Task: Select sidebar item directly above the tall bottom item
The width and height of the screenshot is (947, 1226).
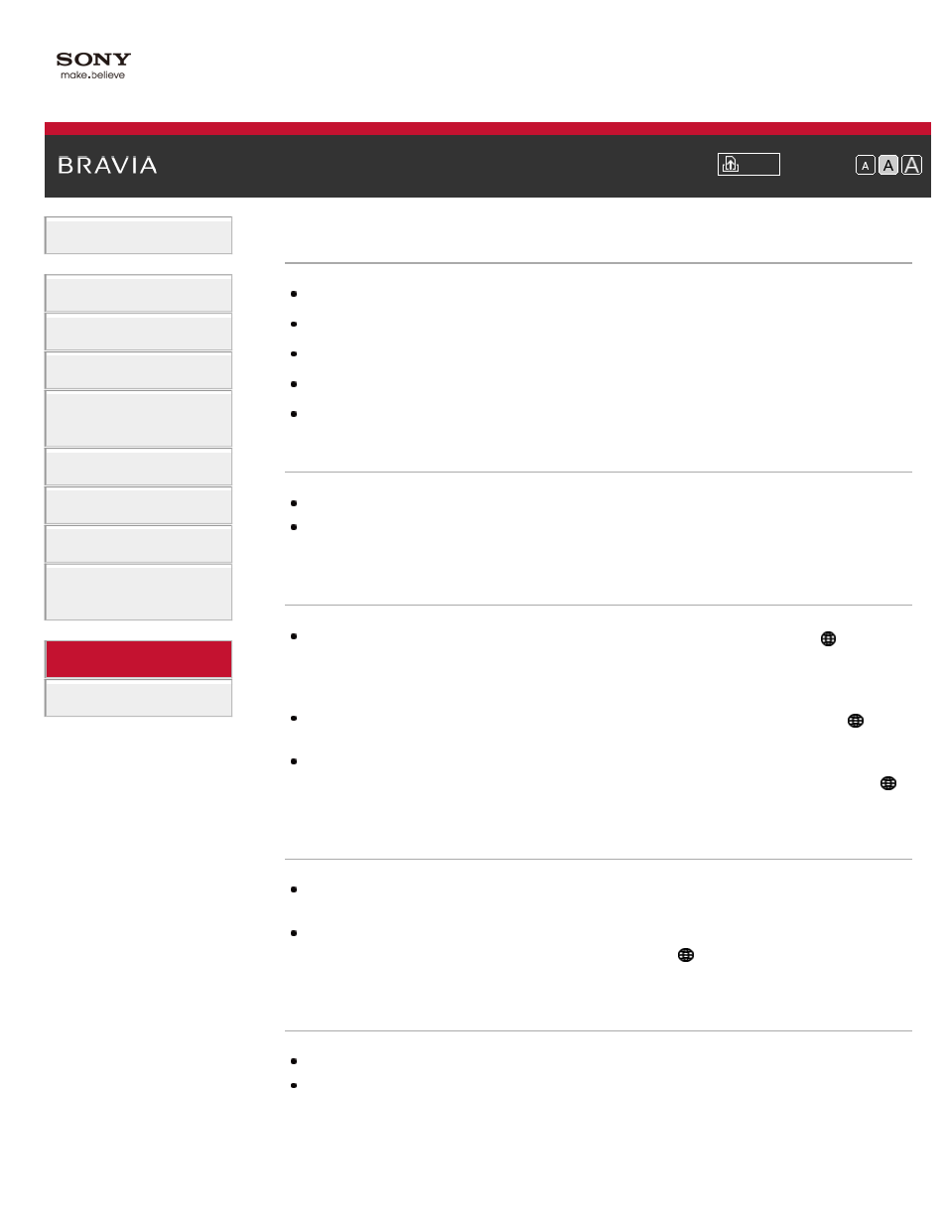Action: pyautogui.click(x=138, y=544)
